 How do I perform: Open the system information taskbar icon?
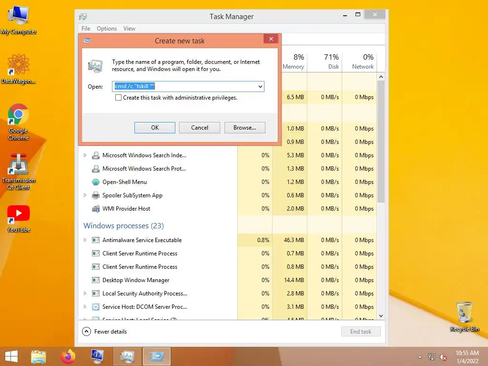tap(97, 356)
